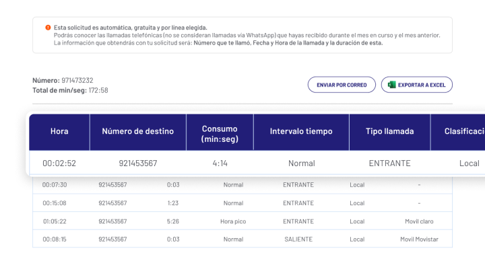Click the Excel icon on the export button
The height and width of the screenshot is (261, 485).
(x=391, y=85)
